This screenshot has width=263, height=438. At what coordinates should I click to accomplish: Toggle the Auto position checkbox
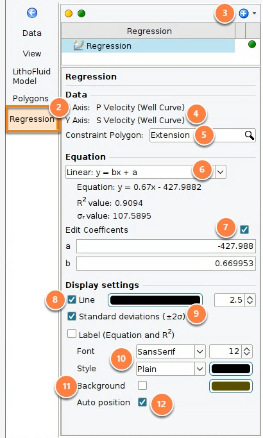142,402
